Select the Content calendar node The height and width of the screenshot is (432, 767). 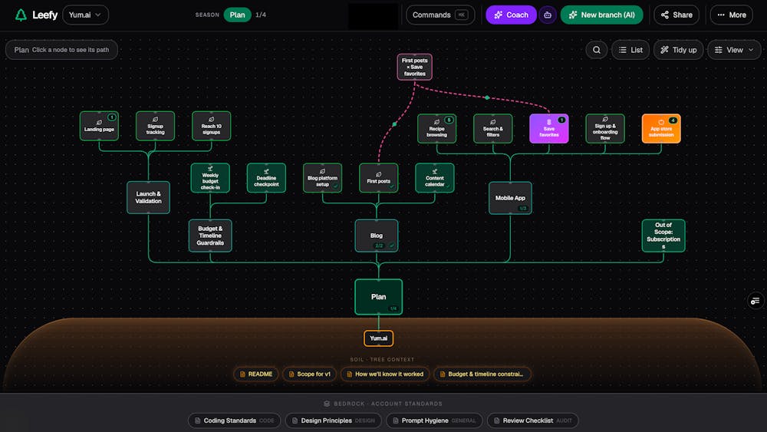[x=434, y=178]
